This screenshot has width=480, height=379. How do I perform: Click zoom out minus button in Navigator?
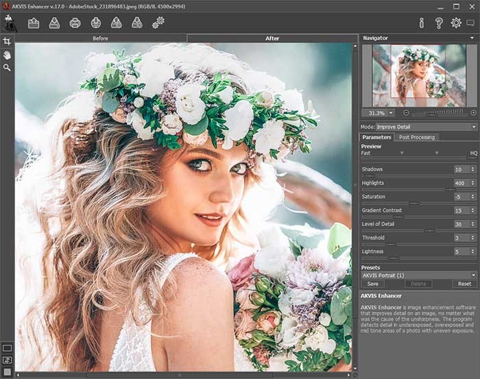point(406,112)
